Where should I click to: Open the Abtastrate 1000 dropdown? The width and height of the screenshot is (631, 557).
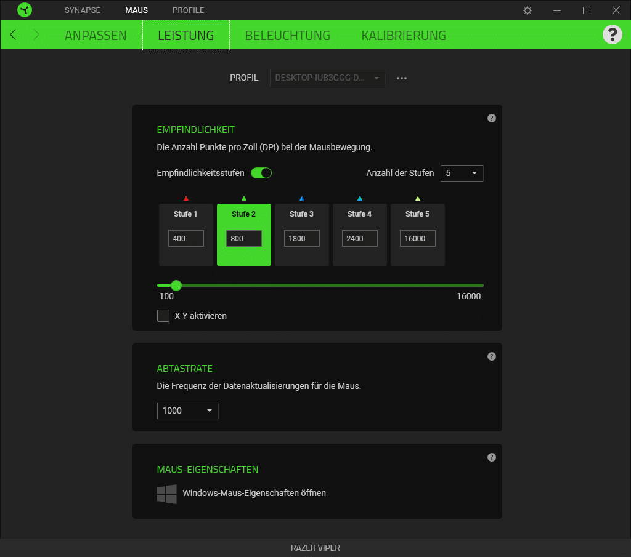coord(187,411)
